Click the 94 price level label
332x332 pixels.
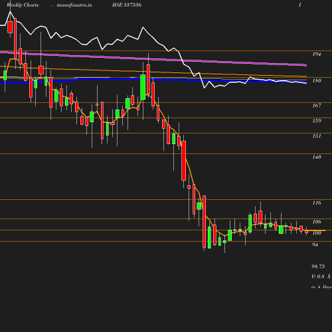[315, 244]
